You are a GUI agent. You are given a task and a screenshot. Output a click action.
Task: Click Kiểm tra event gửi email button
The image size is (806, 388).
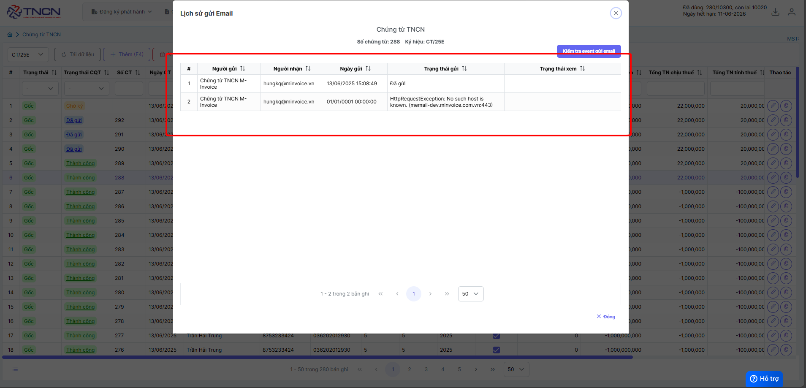click(x=589, y=51)
